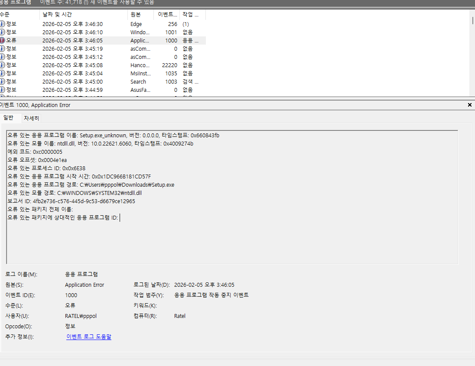Click the info icon on the Search event row
475x366 pixels.
click(3, 82)
